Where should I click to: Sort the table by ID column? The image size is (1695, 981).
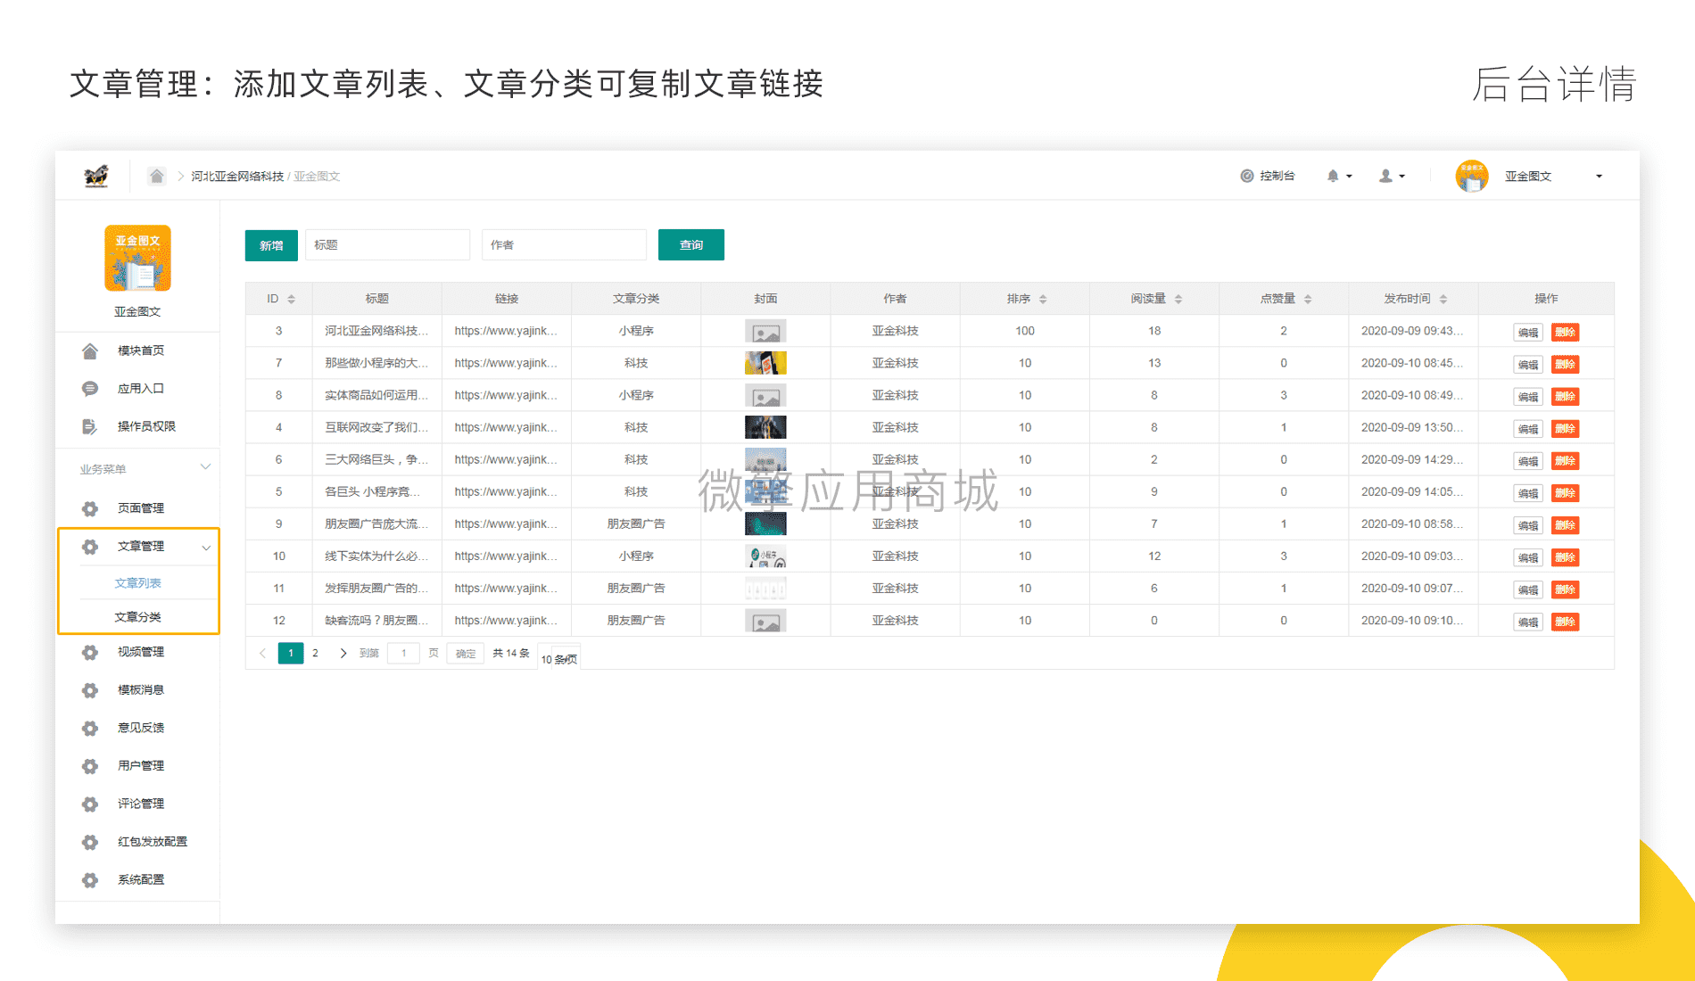291,299
